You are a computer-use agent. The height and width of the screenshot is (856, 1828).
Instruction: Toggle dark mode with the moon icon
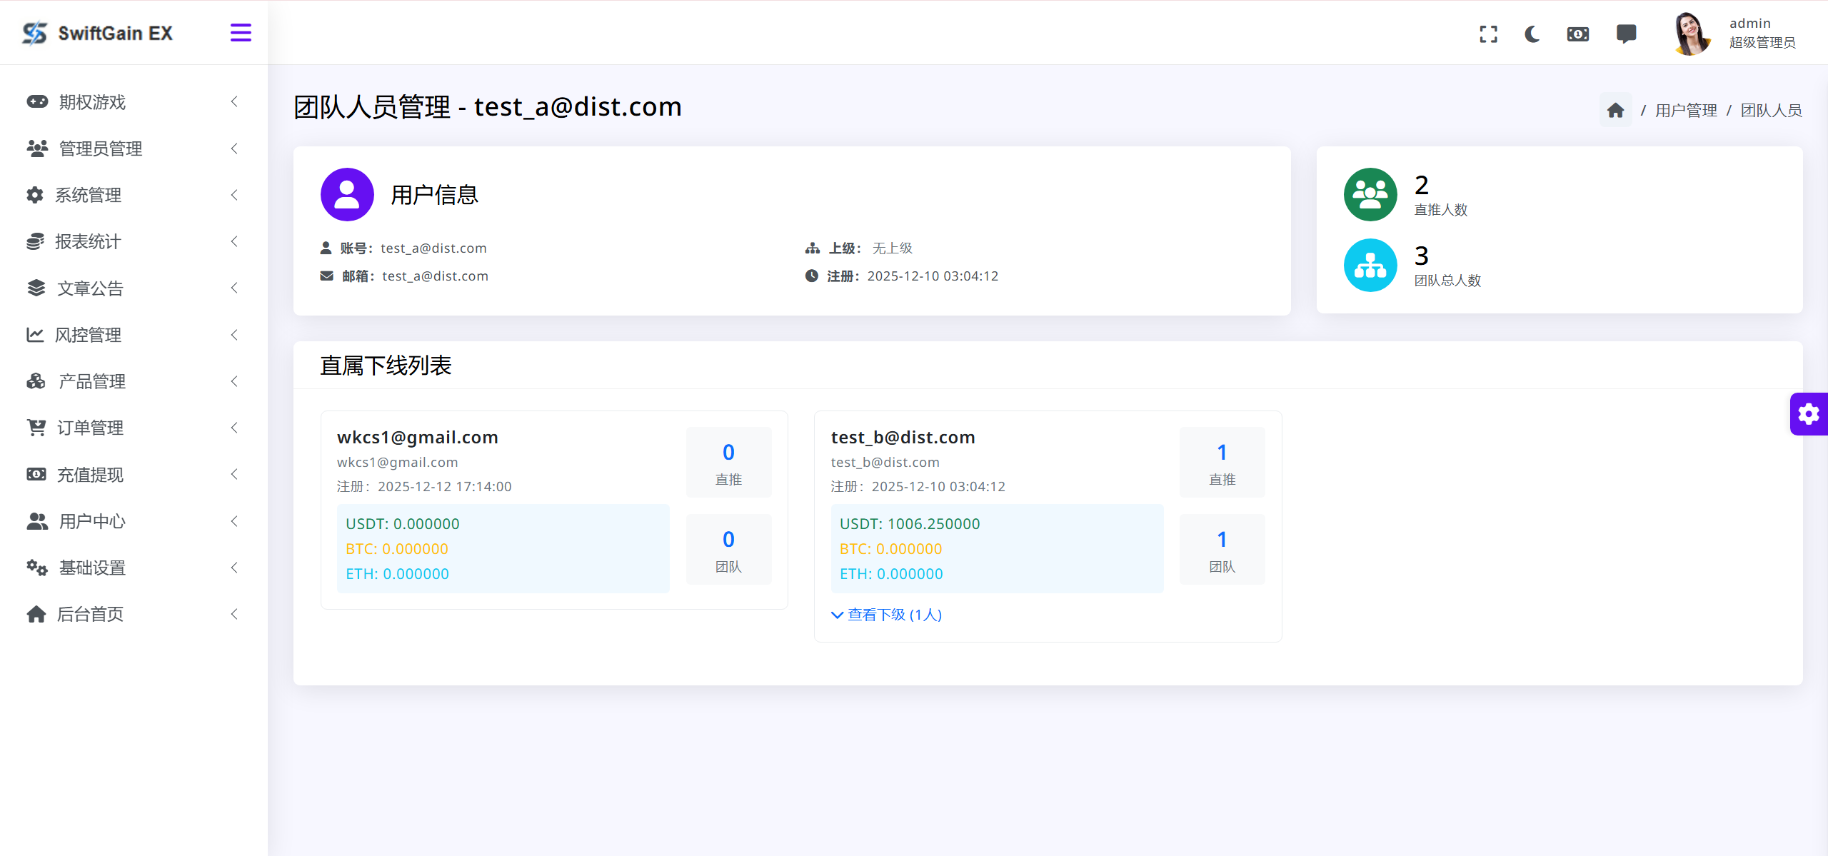pos(1532,33)
